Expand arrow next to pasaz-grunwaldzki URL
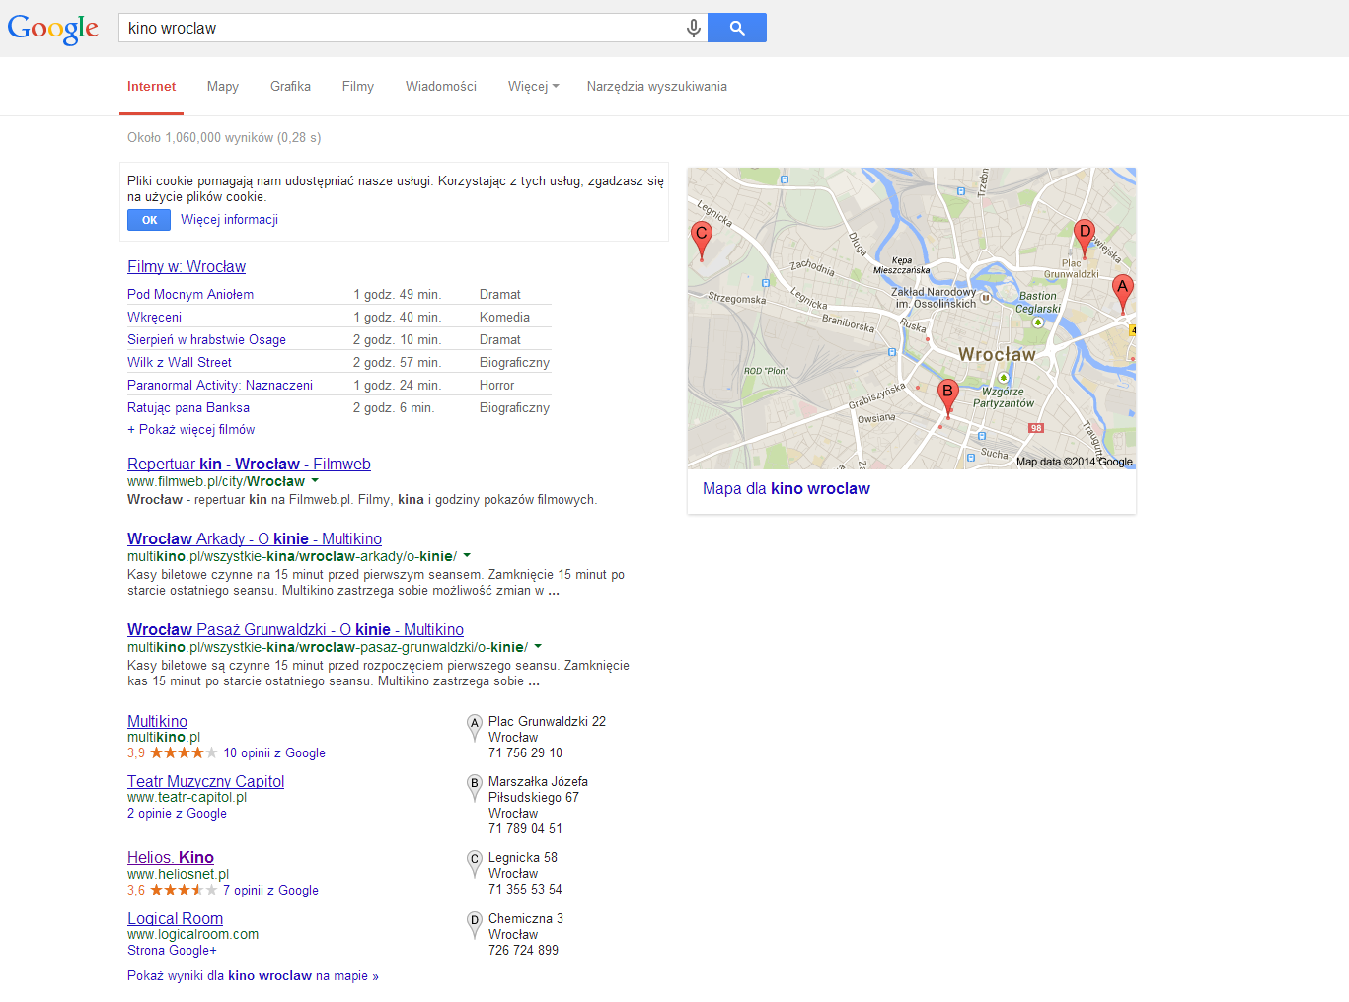The height and width of the screenshot is (1002, 1349). [538, 647]
